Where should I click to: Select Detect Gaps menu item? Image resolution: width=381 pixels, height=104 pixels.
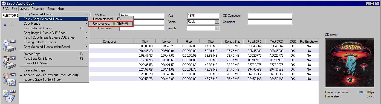[54, 54]
